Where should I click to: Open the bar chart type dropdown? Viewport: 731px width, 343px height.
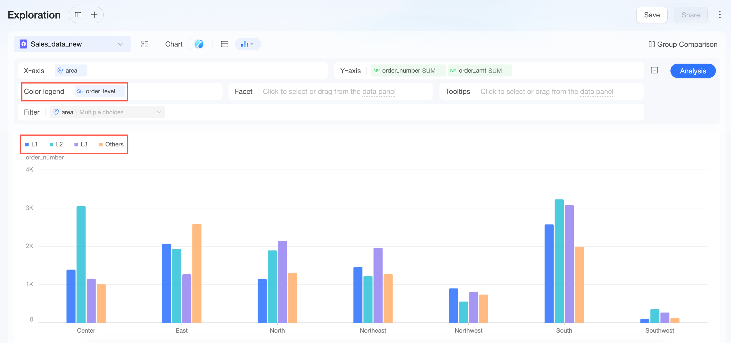(247, 44)
